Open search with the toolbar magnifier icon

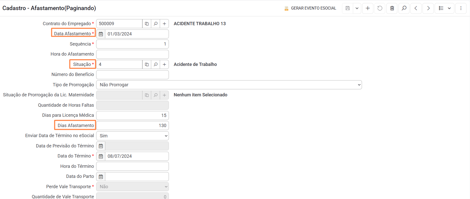404,8
